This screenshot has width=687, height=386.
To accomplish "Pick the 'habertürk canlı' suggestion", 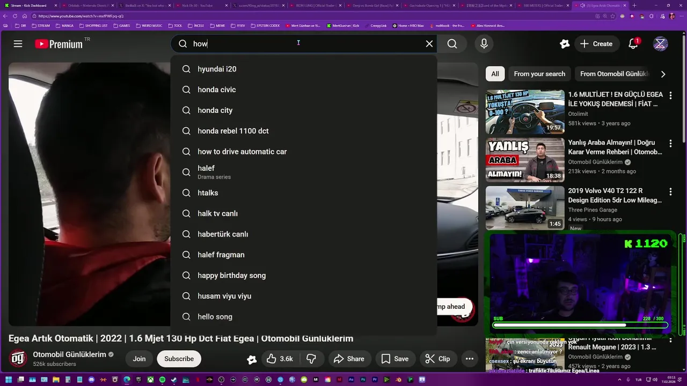I will (303, 234).
